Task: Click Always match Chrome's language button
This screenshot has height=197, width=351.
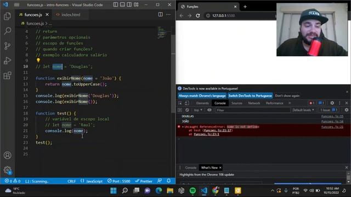Action: (202, 96)
